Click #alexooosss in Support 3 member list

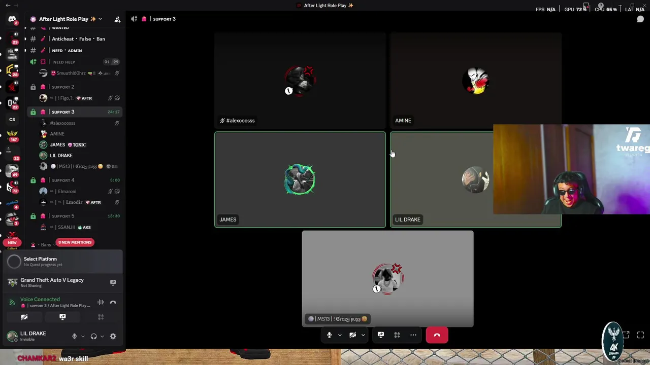click(80, 123)
